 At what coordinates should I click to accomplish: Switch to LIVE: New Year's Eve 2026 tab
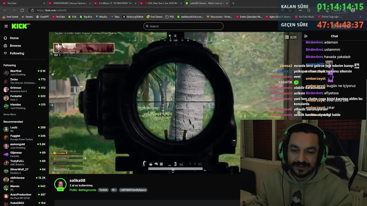coord(161,3)
